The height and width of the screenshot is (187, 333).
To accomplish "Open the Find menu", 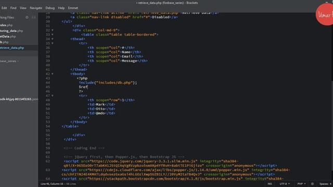I will 13,8.
